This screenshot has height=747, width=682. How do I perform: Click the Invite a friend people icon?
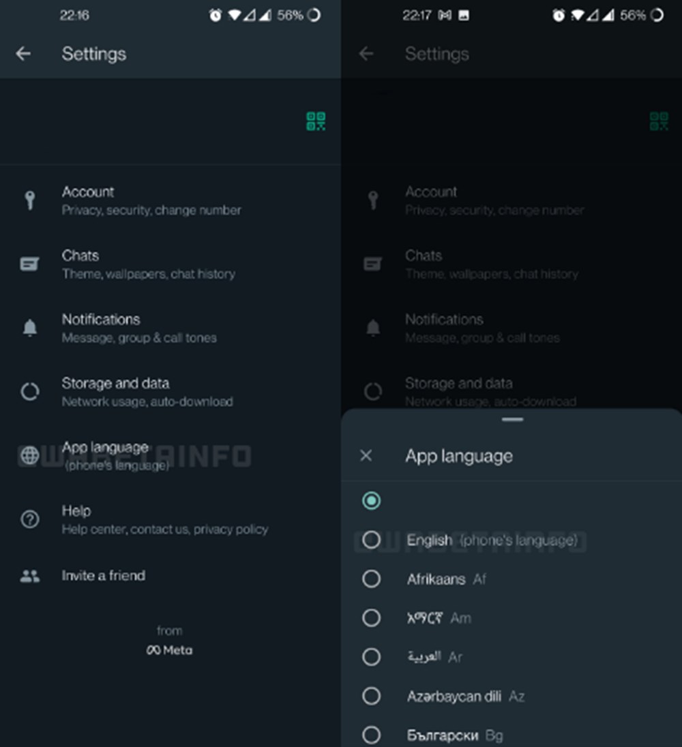tap(29, 575)
